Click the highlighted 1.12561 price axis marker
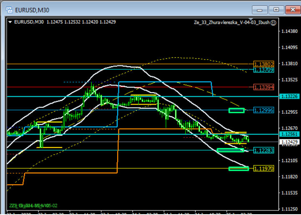Viewport: 301px width, 215px height. [x=289, y=134]
